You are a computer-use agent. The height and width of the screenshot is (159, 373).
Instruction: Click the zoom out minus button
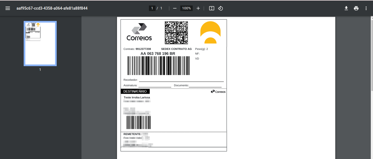click(x=175, y=8)
